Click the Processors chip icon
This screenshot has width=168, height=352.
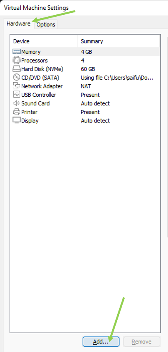click(17, 60)
